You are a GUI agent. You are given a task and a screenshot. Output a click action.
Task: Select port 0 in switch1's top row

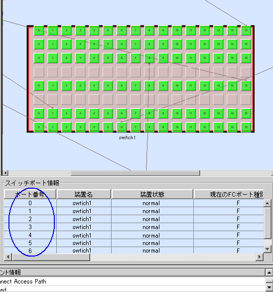[39, 30]
